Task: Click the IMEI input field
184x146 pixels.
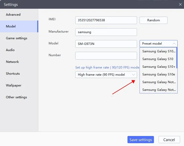Action: 106,20
